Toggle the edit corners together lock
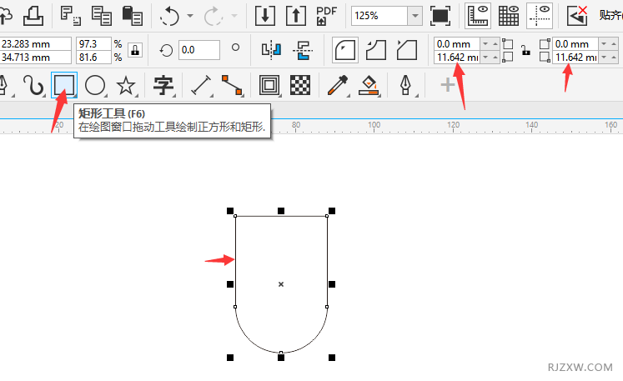Image resolution: width=623 pixels, height=381 pixels. tap(526, 51)
